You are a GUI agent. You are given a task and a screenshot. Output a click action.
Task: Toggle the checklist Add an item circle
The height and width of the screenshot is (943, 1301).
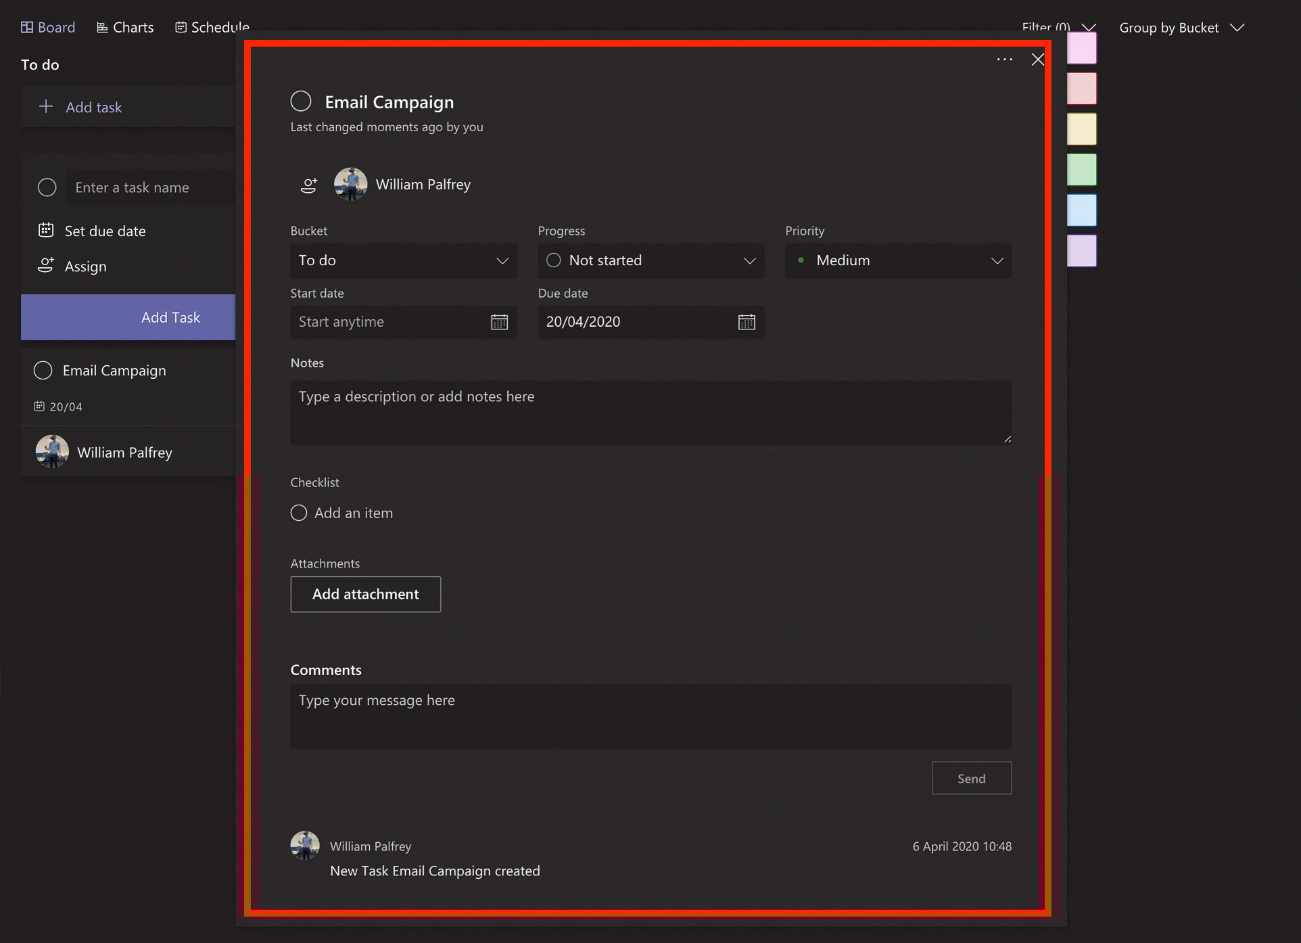click(x=299, y=513)
